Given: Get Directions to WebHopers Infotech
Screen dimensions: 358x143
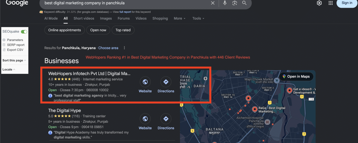Looking at the screenshot, I should [166, 82].
